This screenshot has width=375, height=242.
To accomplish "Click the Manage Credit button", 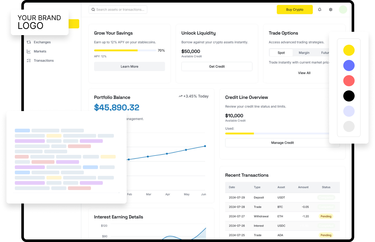I will [x=282, y=143].
